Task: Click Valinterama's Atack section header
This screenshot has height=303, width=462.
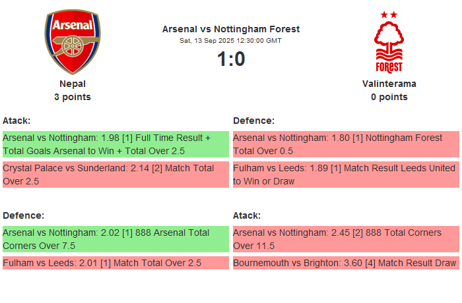Action: click(x=247, y=215)
